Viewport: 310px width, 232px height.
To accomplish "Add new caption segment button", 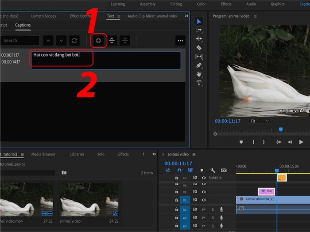I will coord(98,41).
